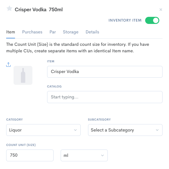Click the Liquor dropdown chevron arrow
This screenshot has width=169, height=169.
tap(75, 130)
